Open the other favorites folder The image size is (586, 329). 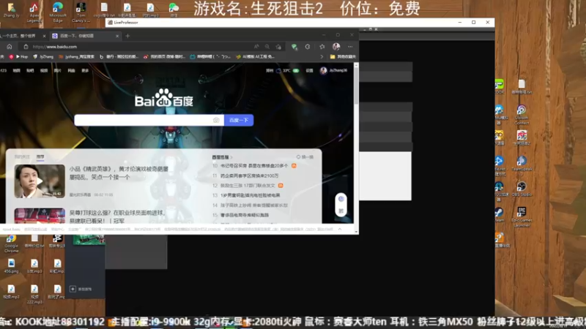(343, 57)
